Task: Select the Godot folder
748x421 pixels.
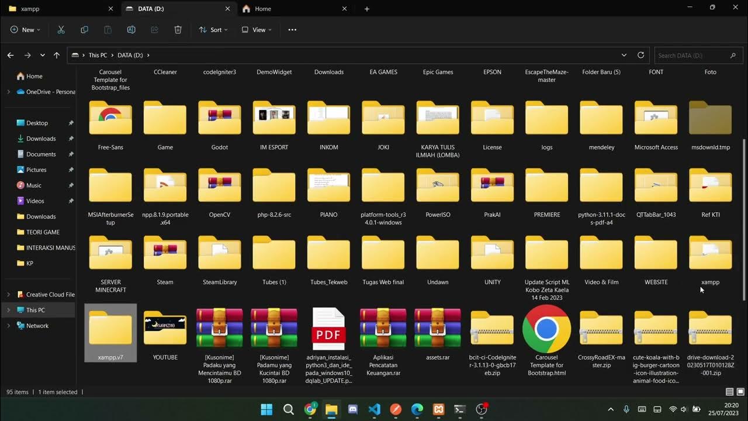Action: pos(220,126)
